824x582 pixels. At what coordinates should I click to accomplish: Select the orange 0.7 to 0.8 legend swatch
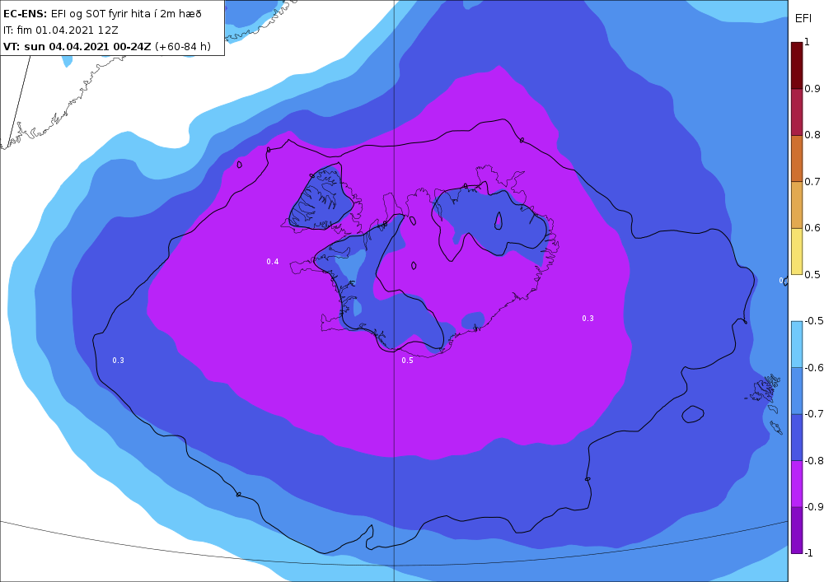coord(797,159)
